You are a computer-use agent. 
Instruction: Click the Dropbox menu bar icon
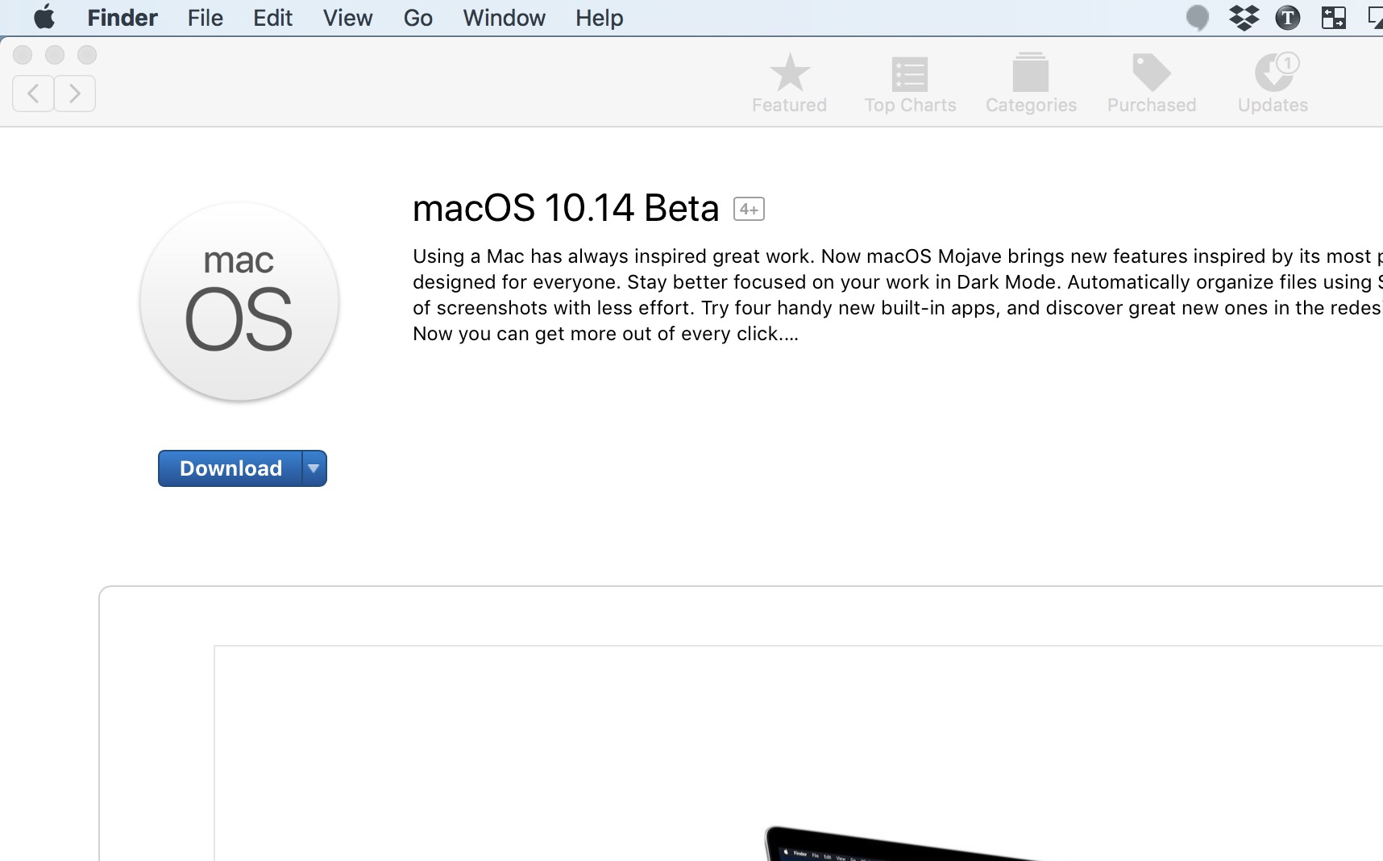point(1244,18)
